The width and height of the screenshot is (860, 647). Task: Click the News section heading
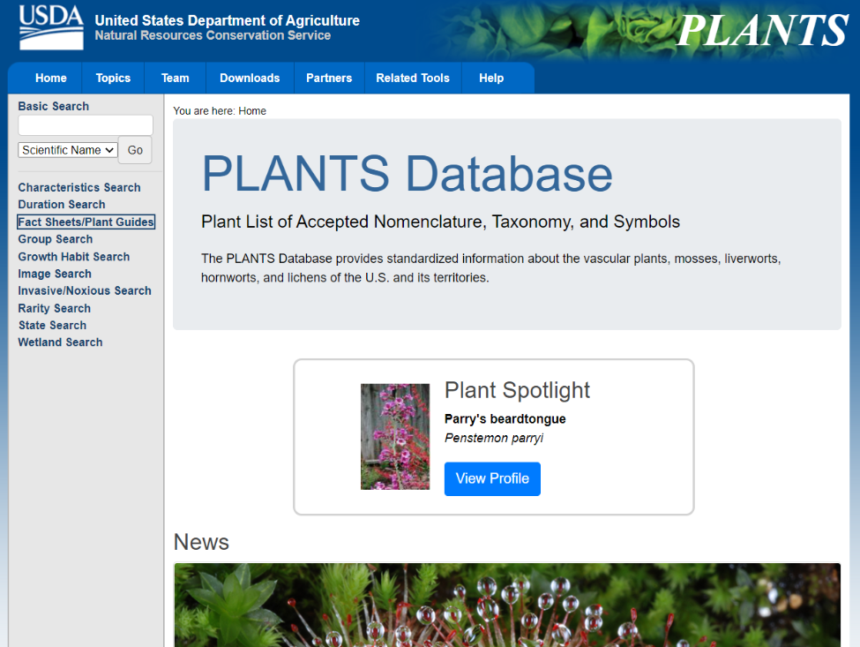click(x=201, y=542)
